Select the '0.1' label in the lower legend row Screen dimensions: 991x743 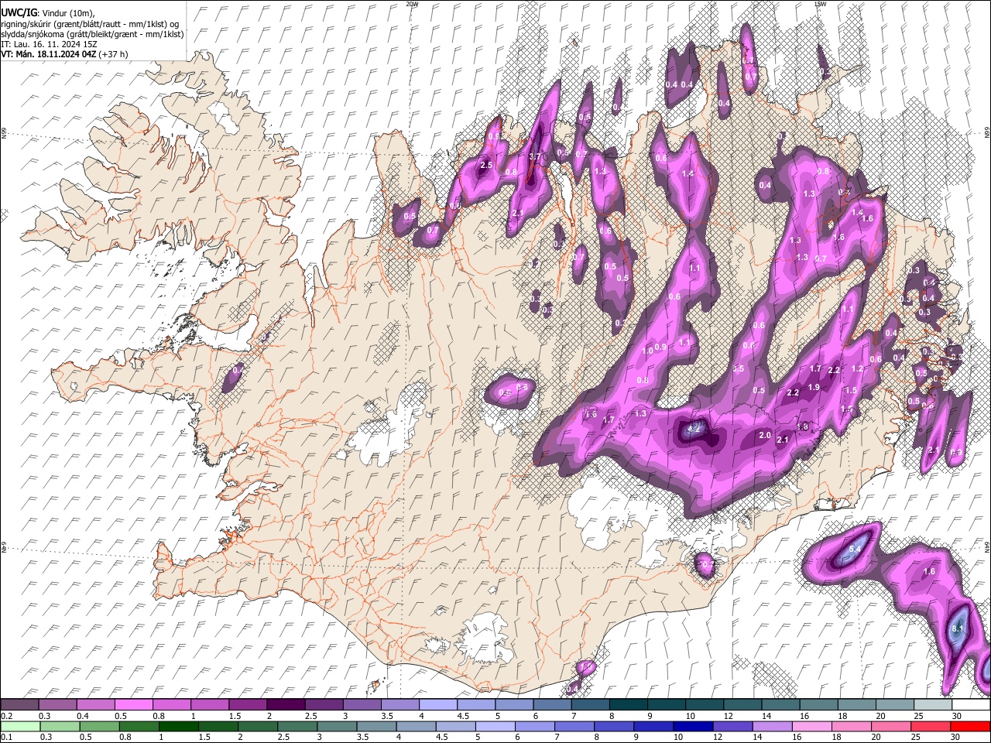pos(7,738)
